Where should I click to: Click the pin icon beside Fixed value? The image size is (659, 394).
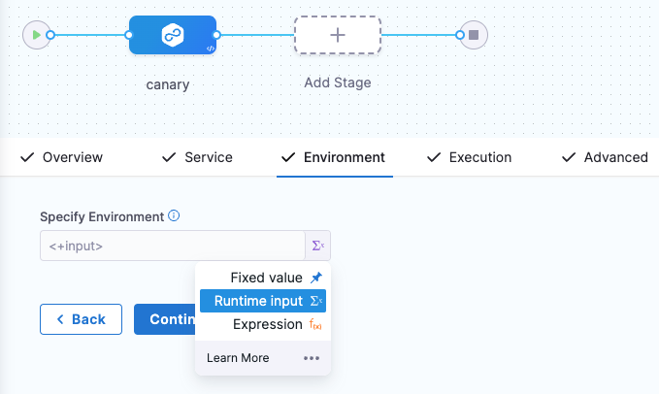pos(316,279)
